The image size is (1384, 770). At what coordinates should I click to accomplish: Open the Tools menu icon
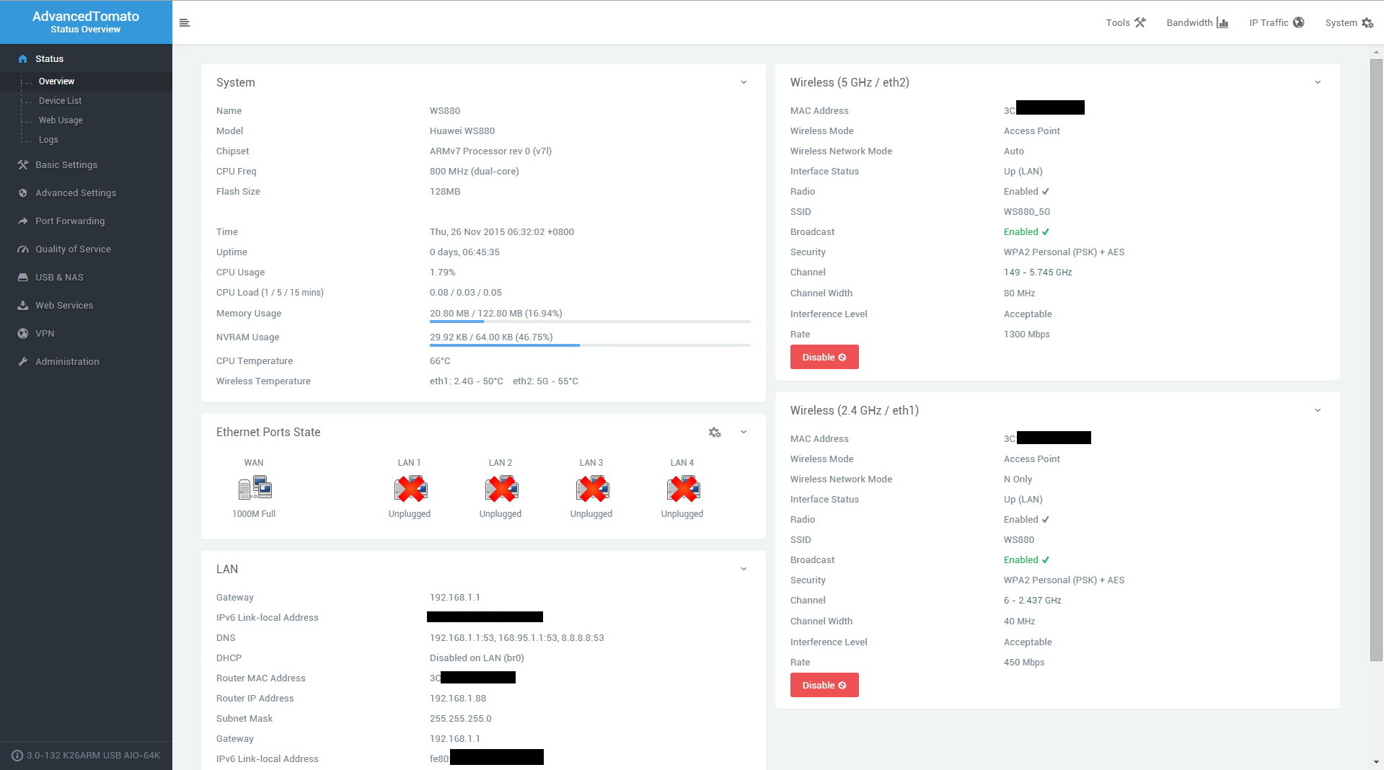[1140, 22]
